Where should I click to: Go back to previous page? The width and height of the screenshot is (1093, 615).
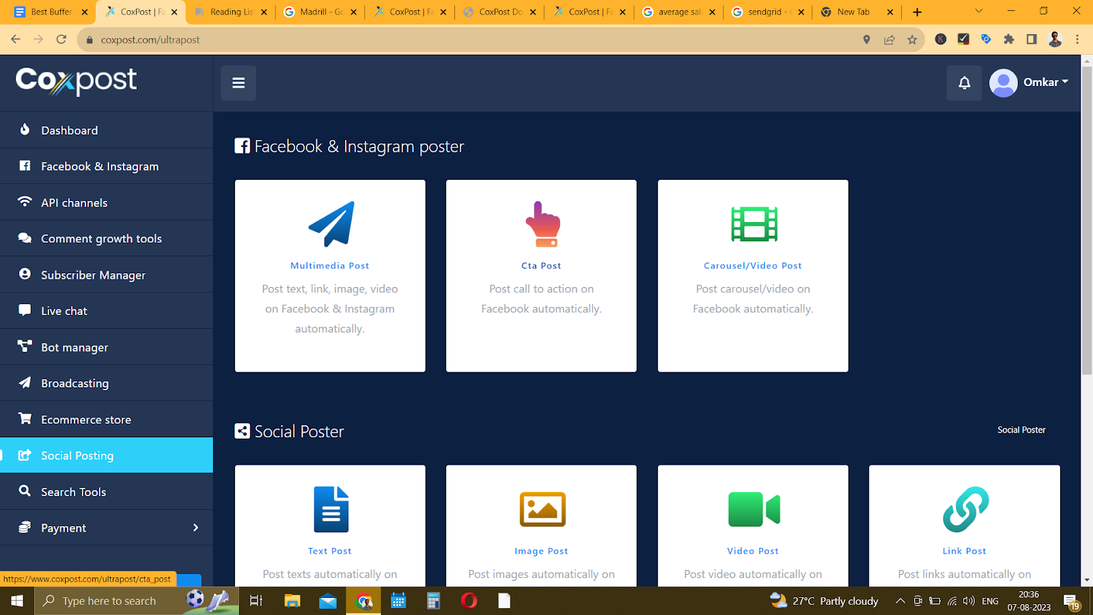tap(16, 40)
